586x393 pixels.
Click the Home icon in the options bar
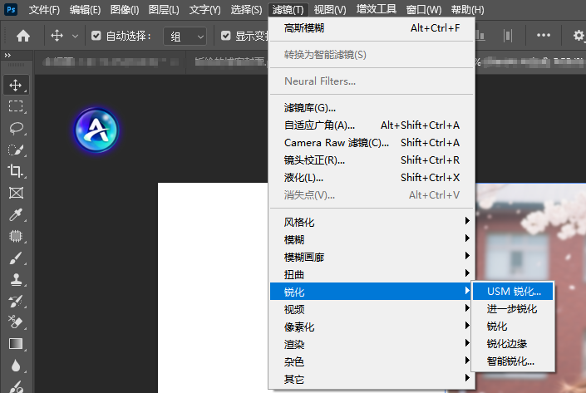tap(23, 36)
